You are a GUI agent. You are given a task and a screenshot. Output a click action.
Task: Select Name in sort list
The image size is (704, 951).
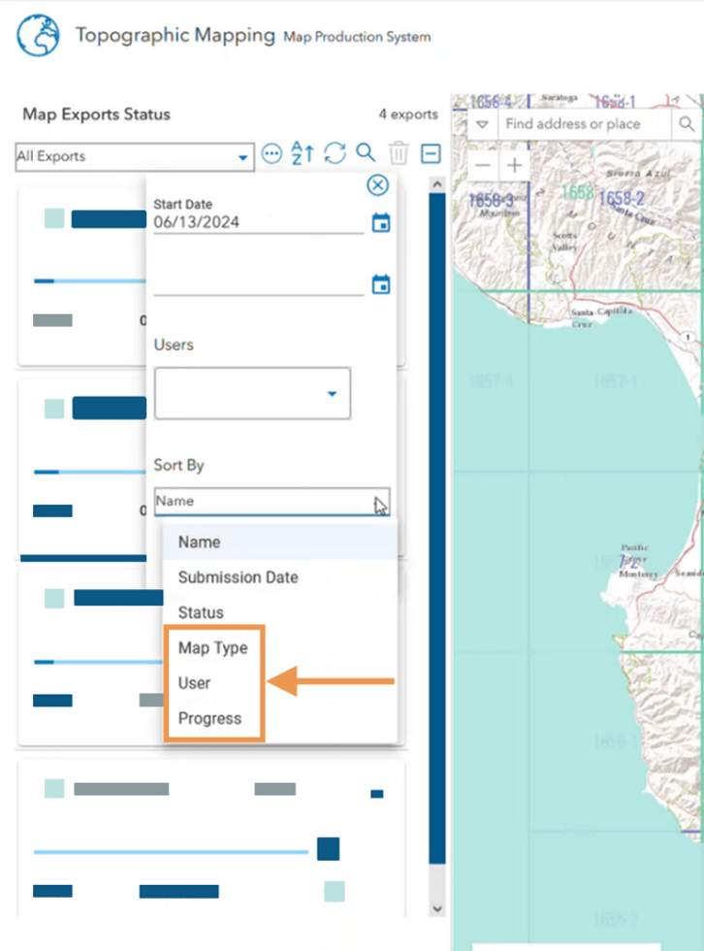[280, 541]
